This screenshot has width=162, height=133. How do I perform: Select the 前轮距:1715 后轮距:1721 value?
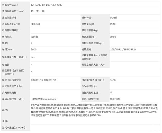click(x=43, y=80)
